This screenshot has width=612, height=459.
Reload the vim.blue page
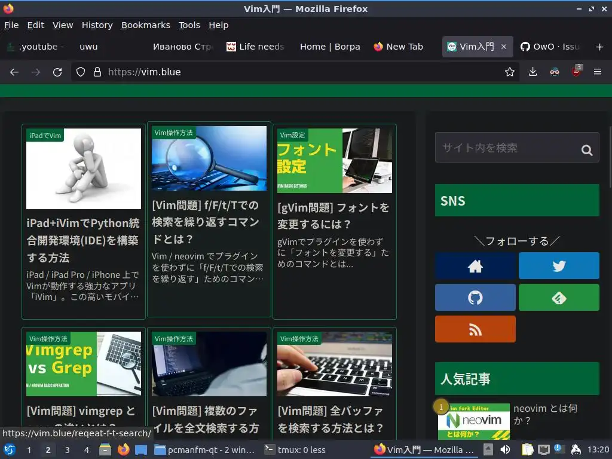[57, 72]
